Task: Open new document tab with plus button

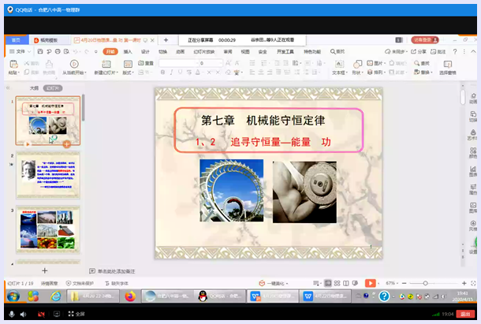Action: [166, 40]
